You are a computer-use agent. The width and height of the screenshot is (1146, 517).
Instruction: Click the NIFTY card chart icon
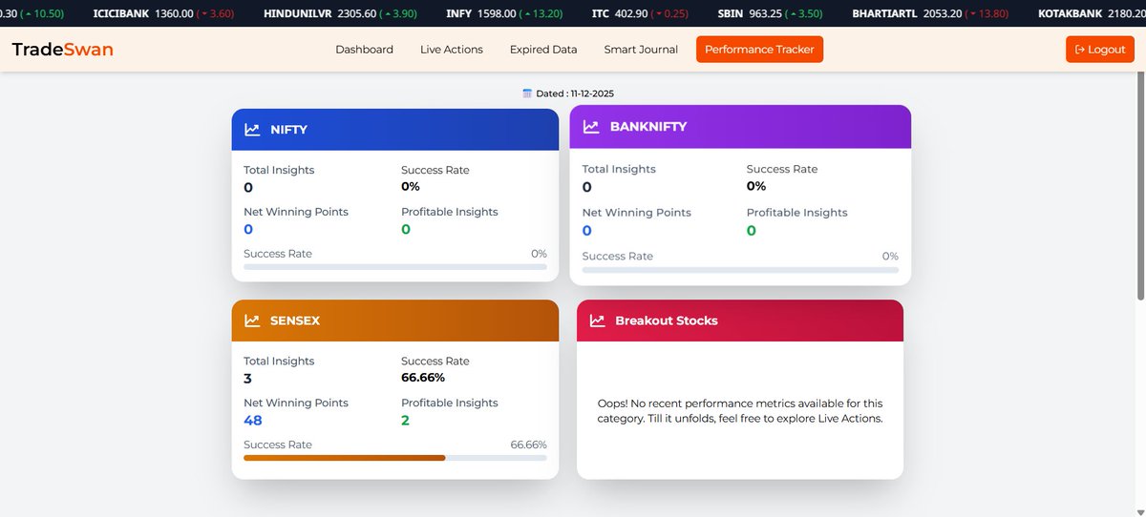tap(252, 130)
